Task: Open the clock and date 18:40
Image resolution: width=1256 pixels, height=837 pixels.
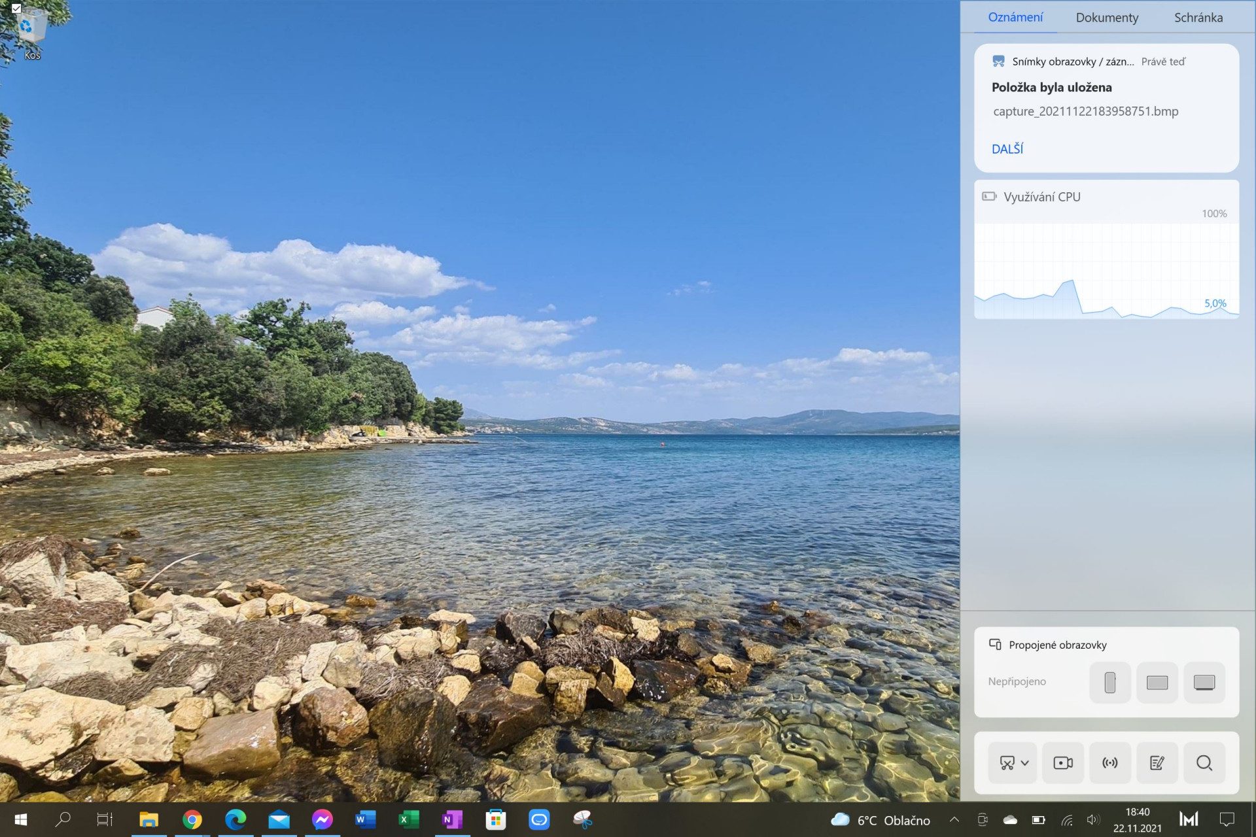Action: coord(1138,820)
